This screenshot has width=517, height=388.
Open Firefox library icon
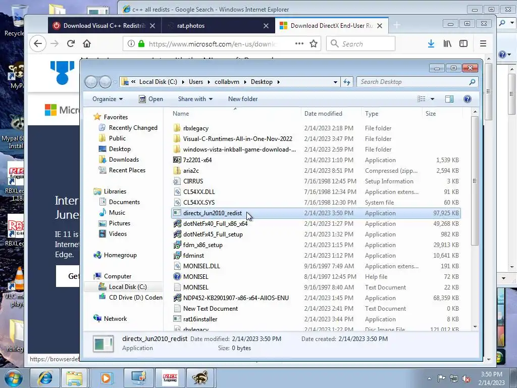coord(447,43)
